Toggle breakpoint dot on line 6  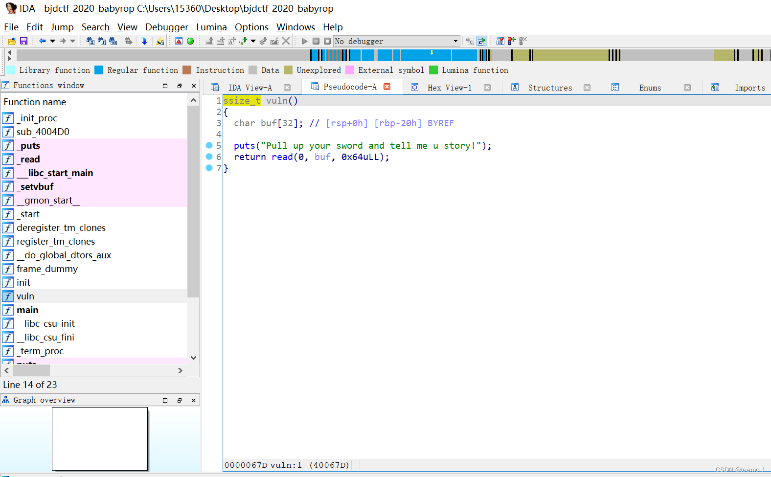point(209,157)
